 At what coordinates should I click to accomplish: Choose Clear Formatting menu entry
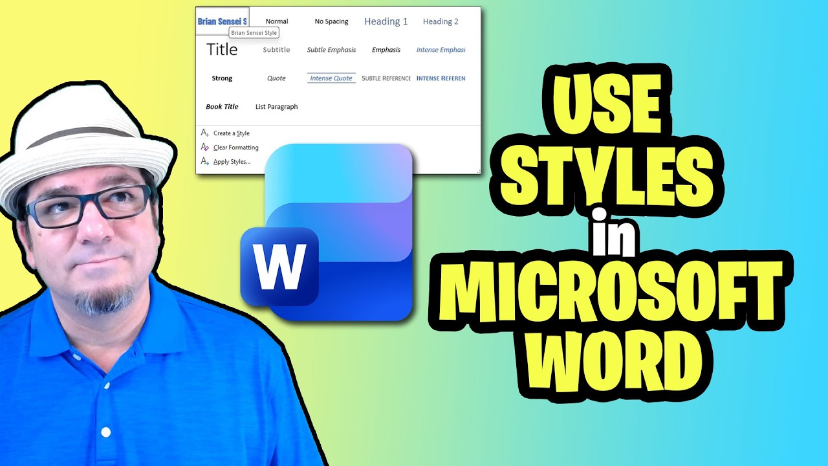[x=235, y=148]
